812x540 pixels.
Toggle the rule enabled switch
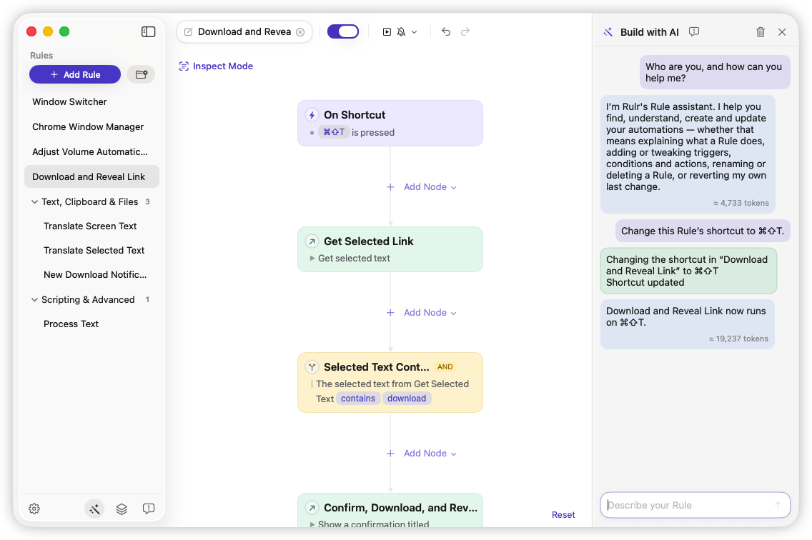343,31
